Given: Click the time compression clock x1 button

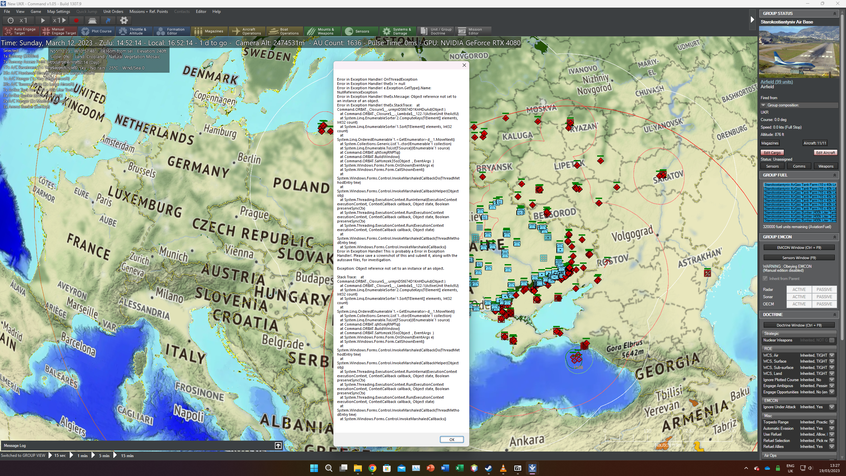Looking at the screenshot, I should point(19,20).
